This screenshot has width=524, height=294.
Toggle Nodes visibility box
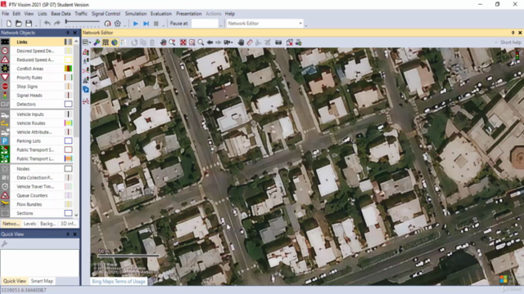click(68, 169)
